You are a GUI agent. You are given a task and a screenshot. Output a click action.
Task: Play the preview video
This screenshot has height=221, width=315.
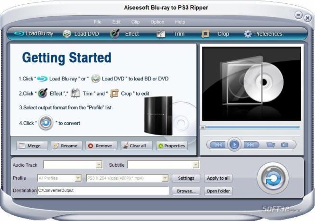tap(234, 144)
